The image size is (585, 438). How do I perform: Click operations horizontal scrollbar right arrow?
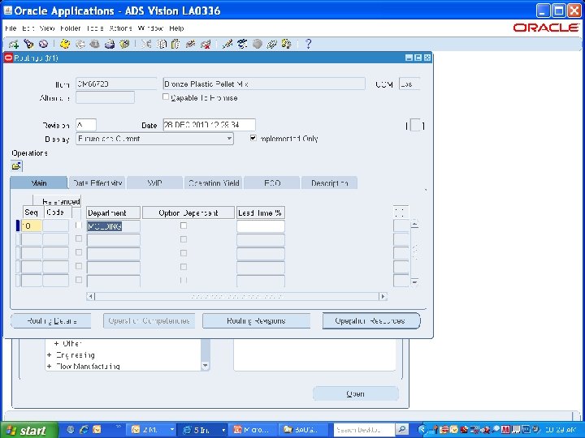pyautogui.click(x=383, y=297)
